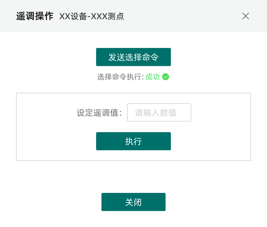267x227 pixels.
Task: Click the gray dialog header bar
Action: pos(133,16)
